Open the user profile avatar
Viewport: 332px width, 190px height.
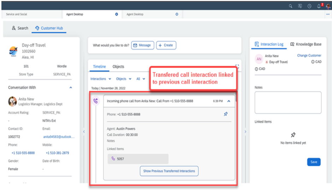328,6
